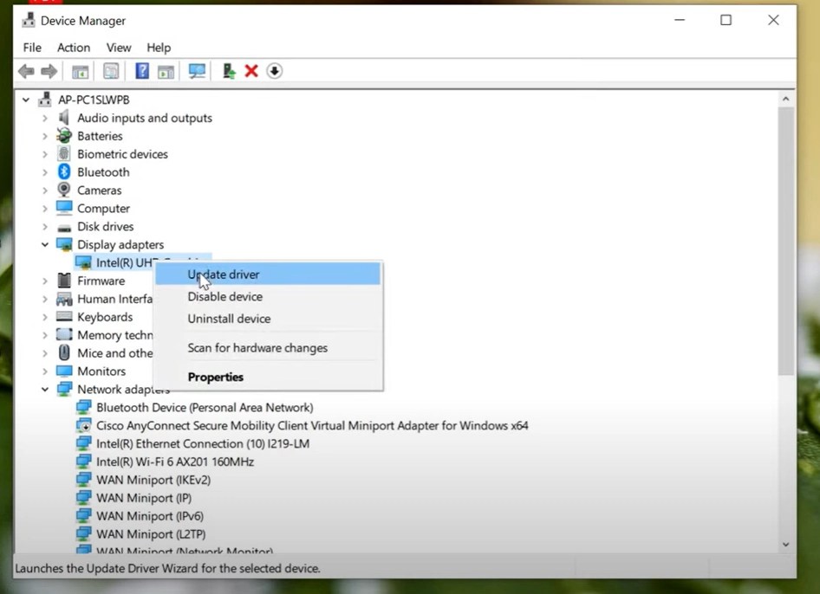Choose Scan for hardware changes entry
This screenshot has width=820, height=594.
[x=268, y=348]
